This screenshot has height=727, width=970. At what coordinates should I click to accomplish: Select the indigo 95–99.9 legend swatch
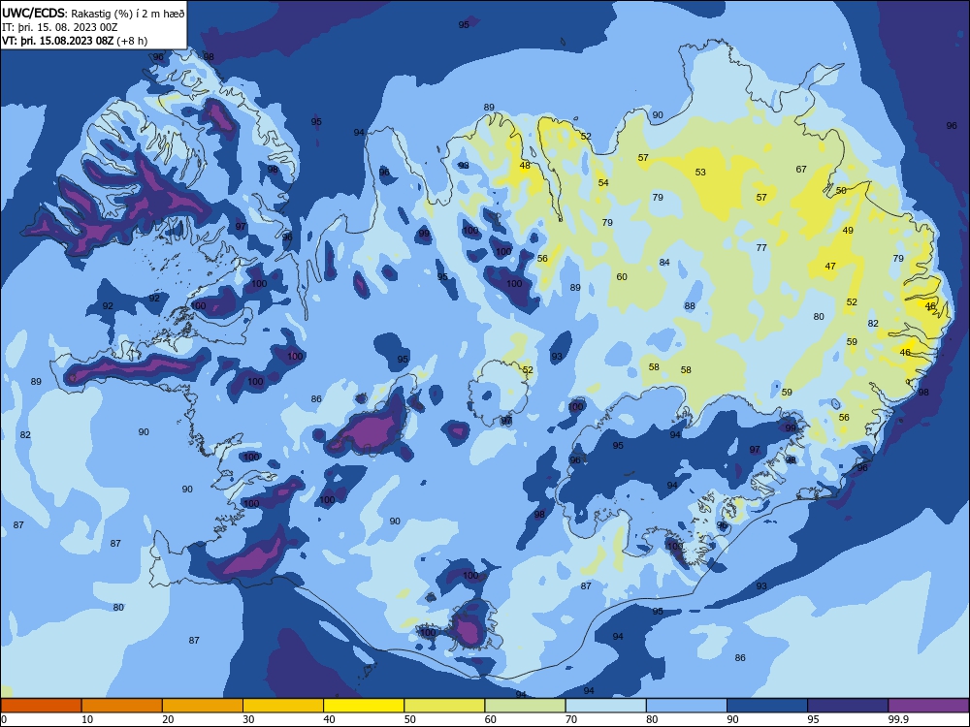pyautogui.click(x=848, y=706)
